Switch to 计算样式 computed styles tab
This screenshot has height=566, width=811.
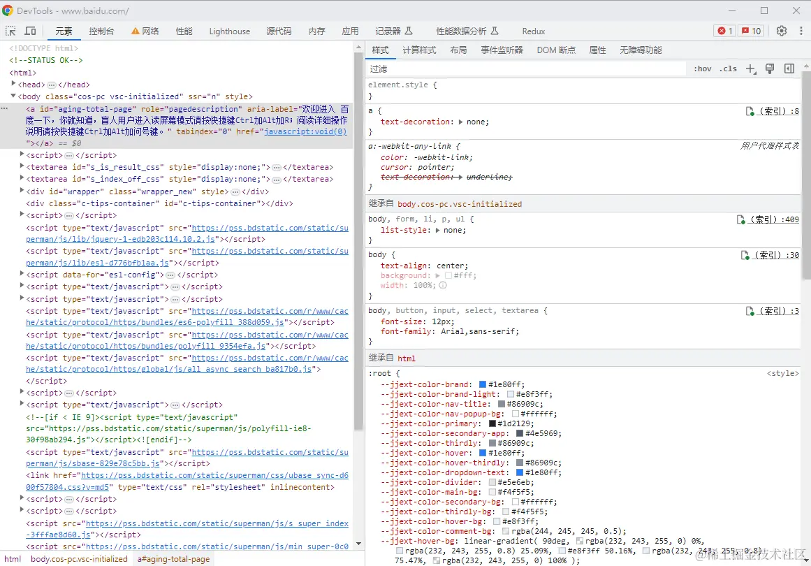(419, 50)
